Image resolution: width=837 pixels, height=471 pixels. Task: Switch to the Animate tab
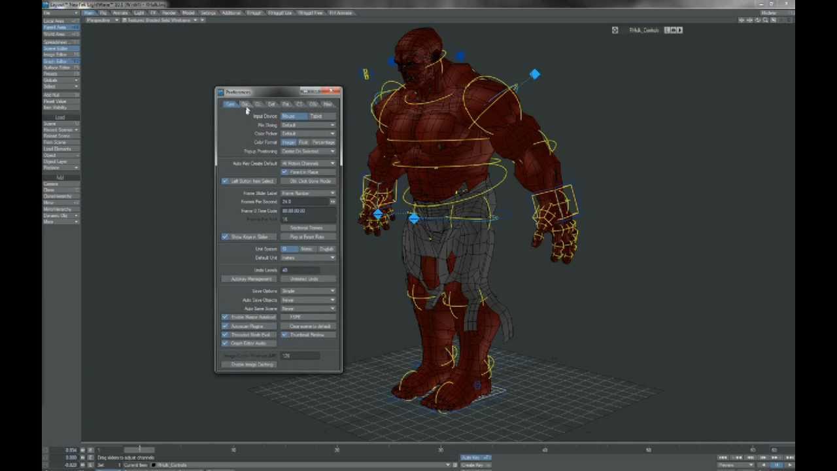pos(120,13)
